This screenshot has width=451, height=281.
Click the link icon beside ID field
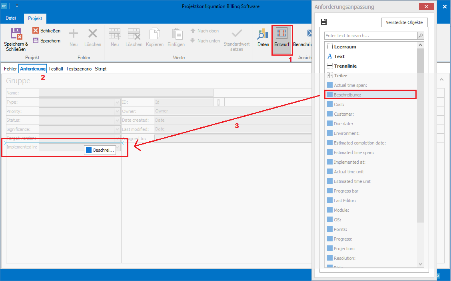[x=218, y=102]
